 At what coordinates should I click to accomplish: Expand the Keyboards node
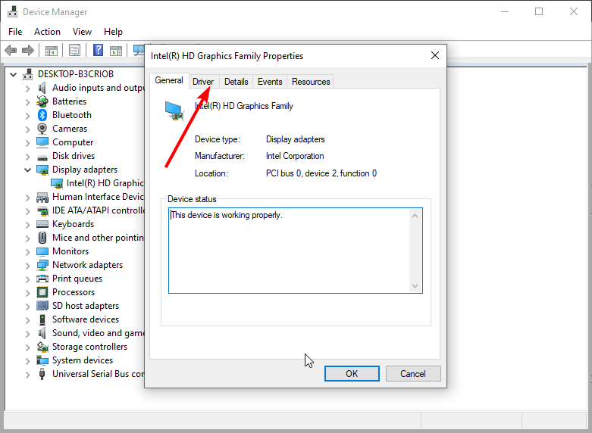click(27, 224)
